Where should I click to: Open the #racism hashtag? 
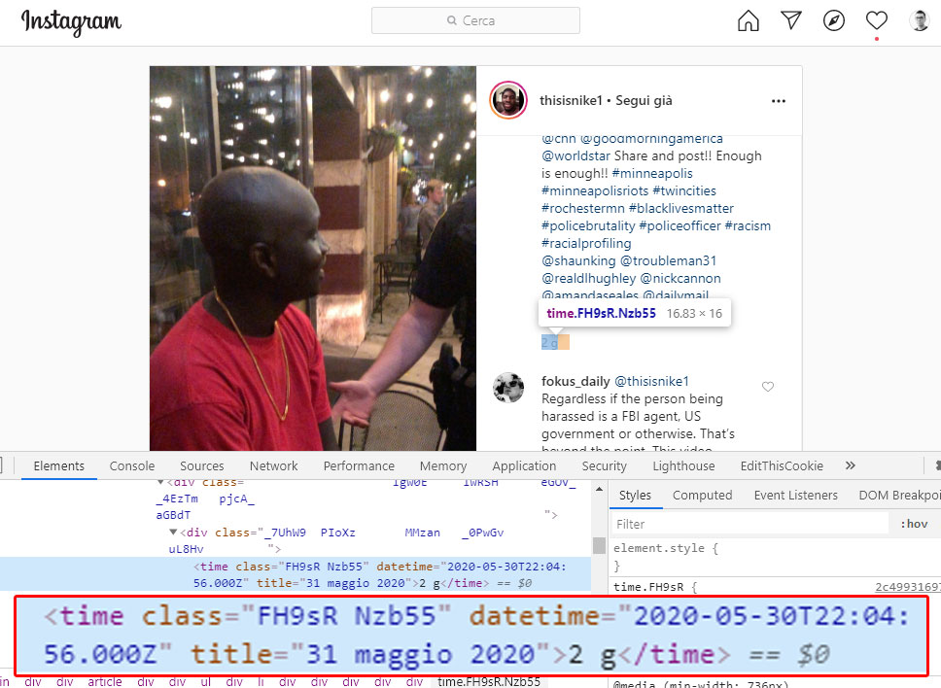click(x=748, y=226)
